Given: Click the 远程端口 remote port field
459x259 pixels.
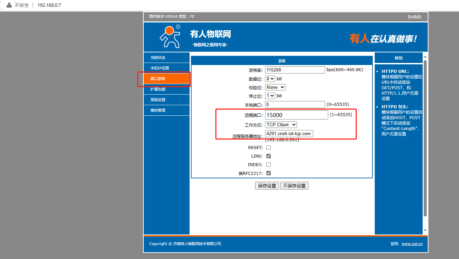Looking at the screenshot, I should tap(297, 115).
